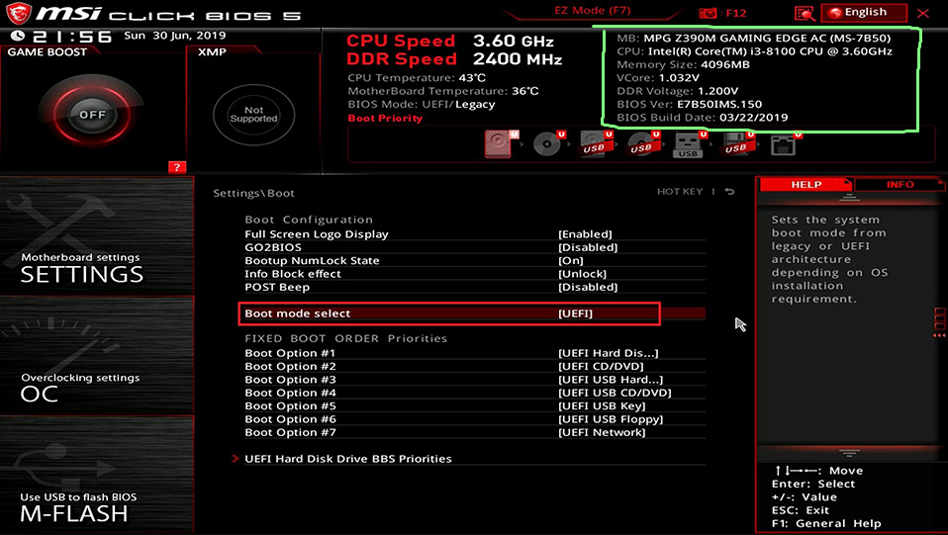
Task: Click the CPU Temperature reading
Action: (x=417, y=78)
